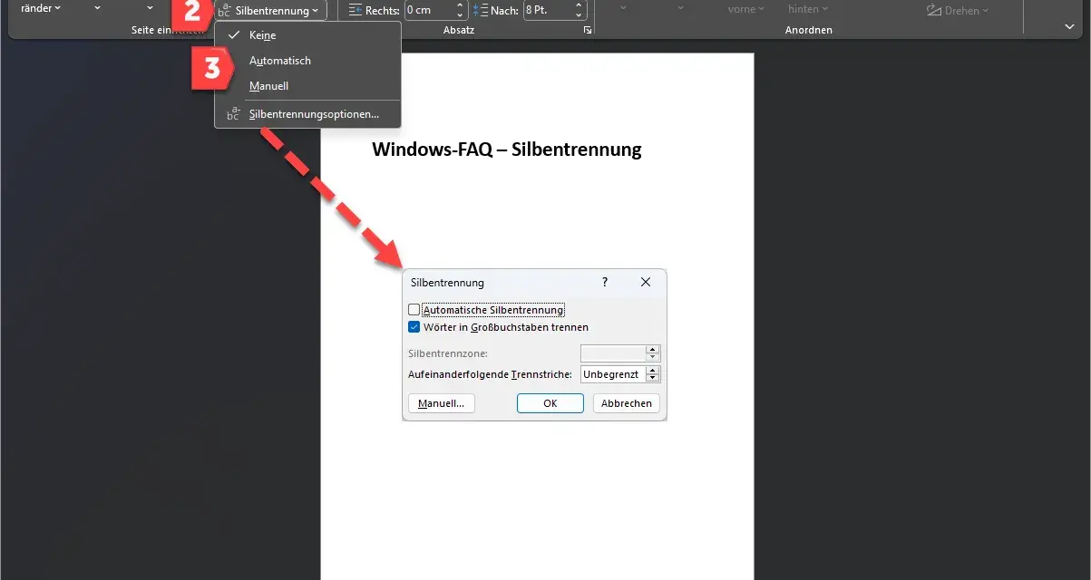Screen dimensions: 1091x580
Task: Choose Automatisch from the hyphenation menu
Action: pos(307,61)
